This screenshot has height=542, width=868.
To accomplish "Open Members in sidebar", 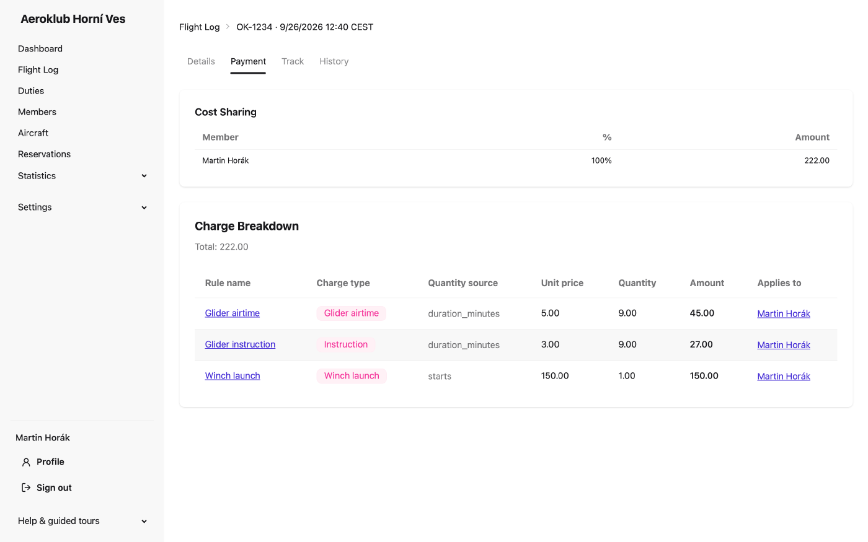I will pos(37,112).
